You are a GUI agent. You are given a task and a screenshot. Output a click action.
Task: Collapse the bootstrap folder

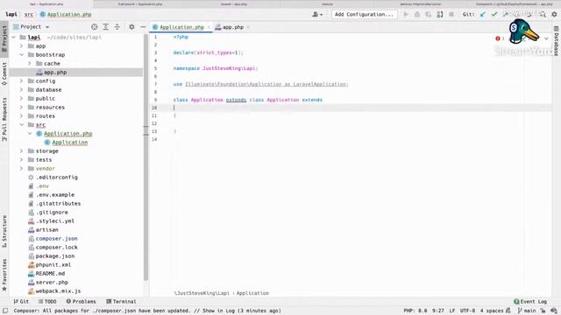click(x=21, y=54)
